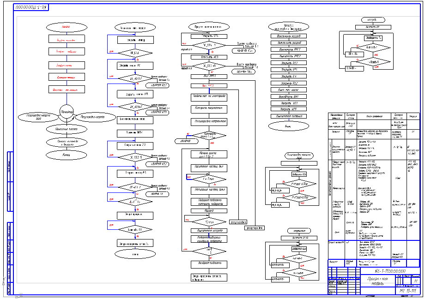Select the 'Закрыть VF1' box
425x299 pixels.
[289, 103]
